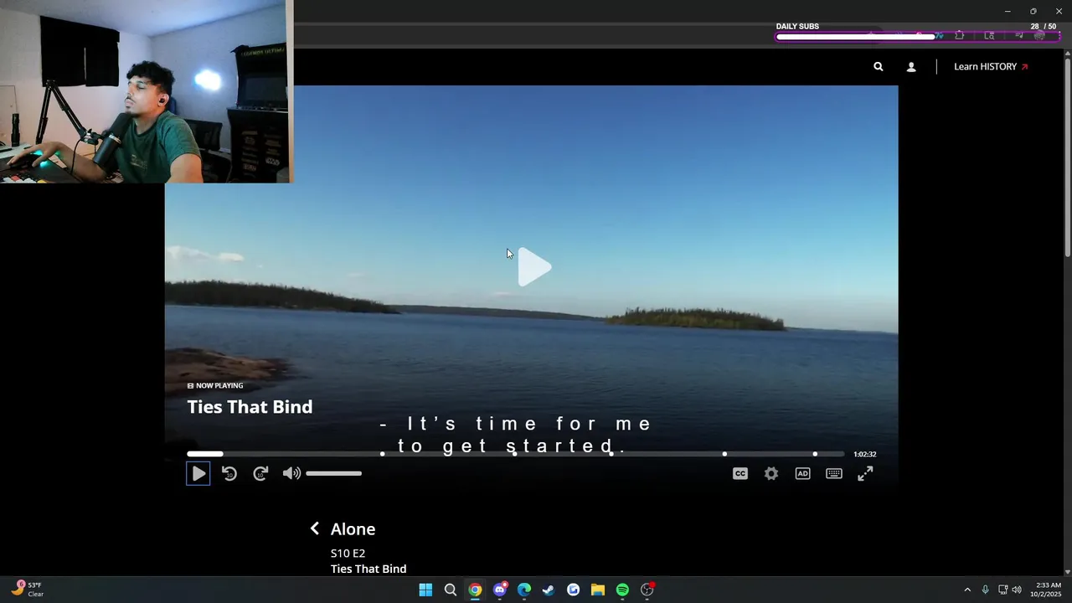1072x603 pixels.
Task: Open network settings tray icon
Action: coord(1002,590)
